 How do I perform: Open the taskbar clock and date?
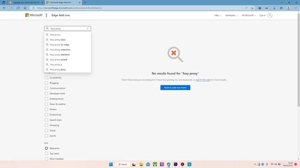(288, 164)
